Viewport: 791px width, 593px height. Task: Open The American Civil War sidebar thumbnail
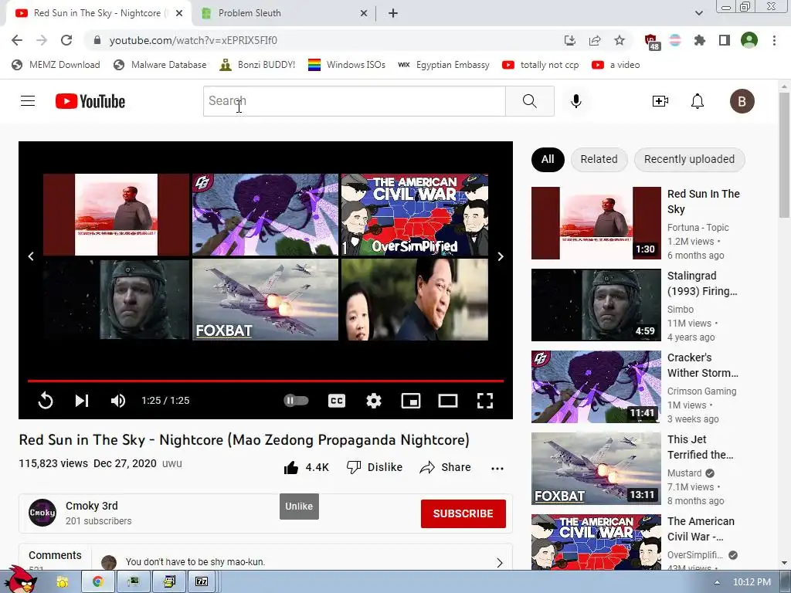(596, 542)
